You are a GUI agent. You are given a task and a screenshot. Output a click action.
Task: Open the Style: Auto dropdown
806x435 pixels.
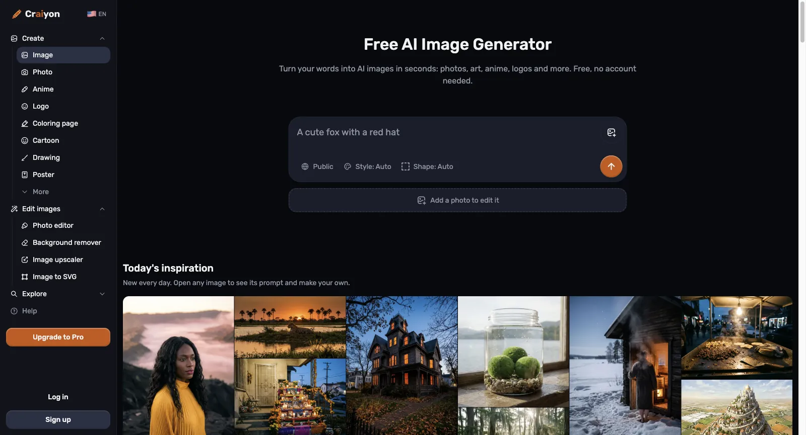[x=368, y=167]
